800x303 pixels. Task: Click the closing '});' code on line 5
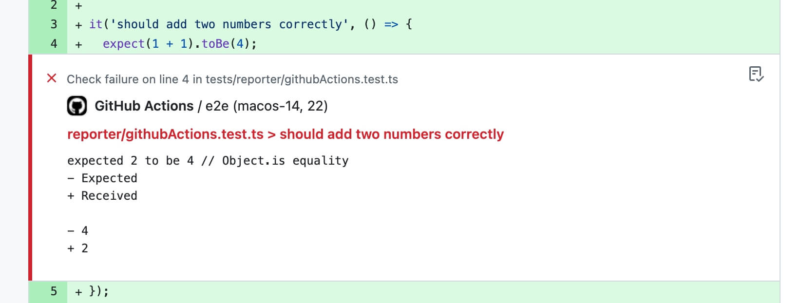tap(99, 291)
